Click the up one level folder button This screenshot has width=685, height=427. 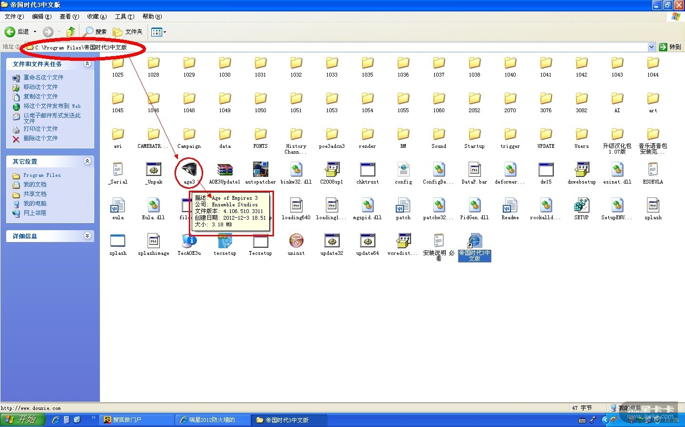(x=70, y=32)
